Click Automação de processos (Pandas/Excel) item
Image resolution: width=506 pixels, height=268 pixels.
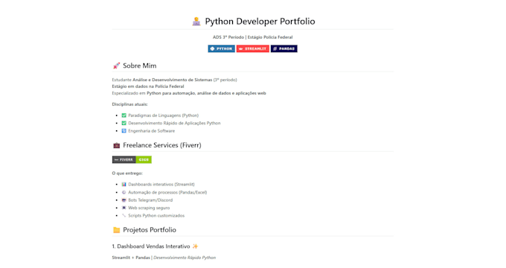click(167, 192)
